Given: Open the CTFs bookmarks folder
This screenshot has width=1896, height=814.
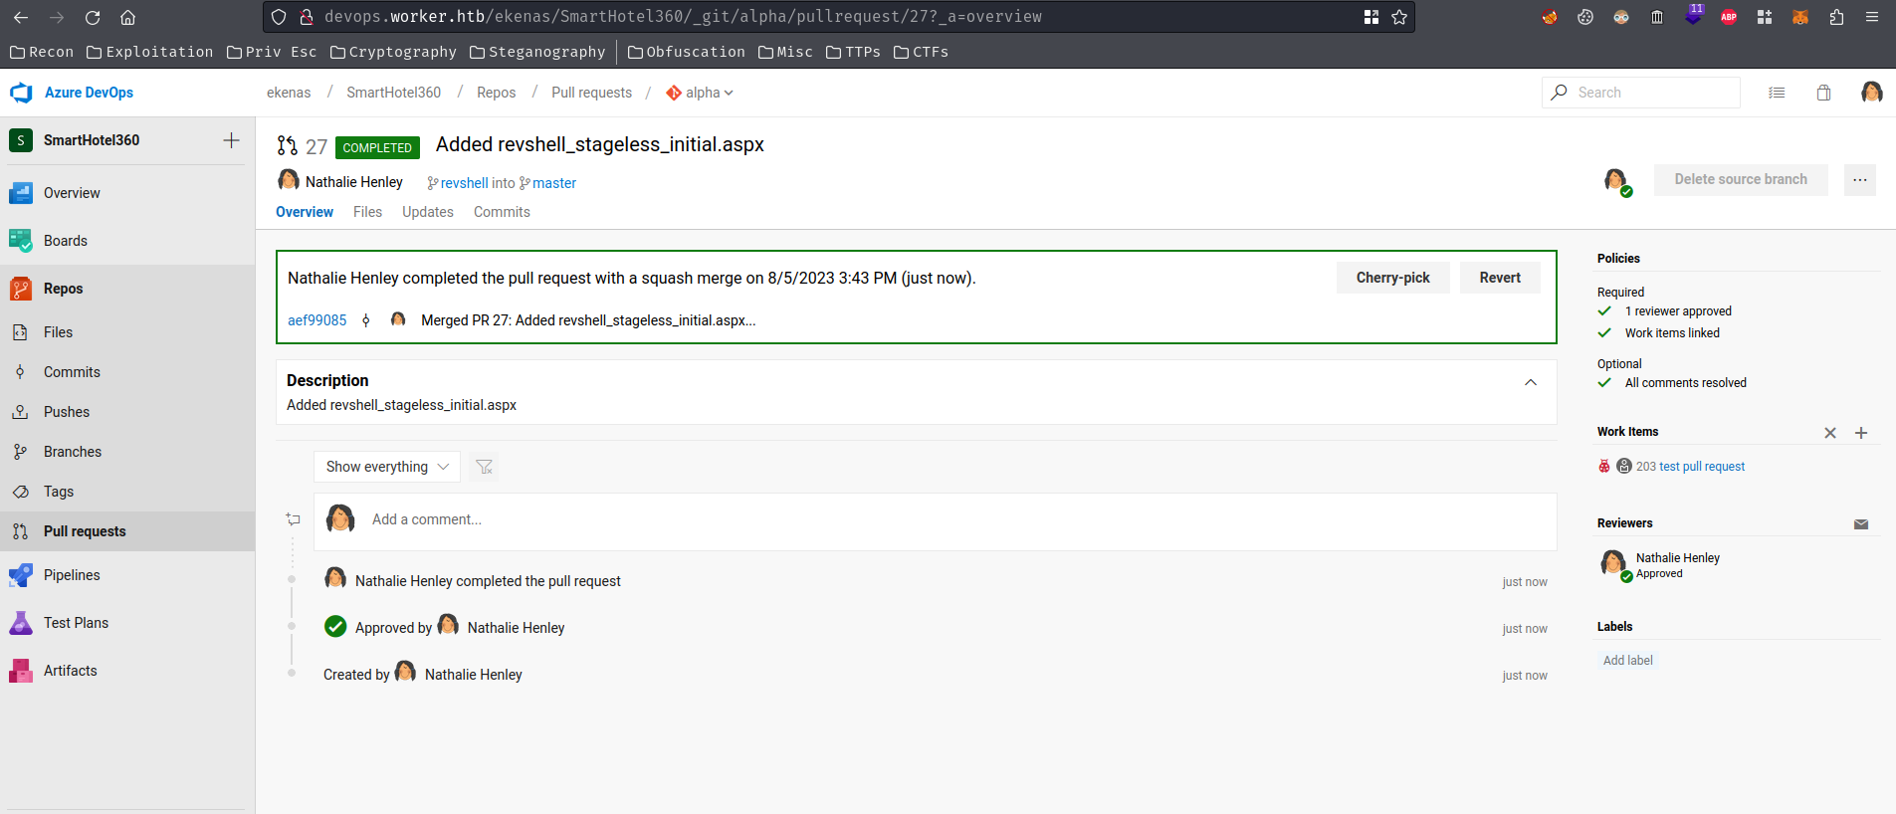Looking at the screenshot, I should point(922,52).
